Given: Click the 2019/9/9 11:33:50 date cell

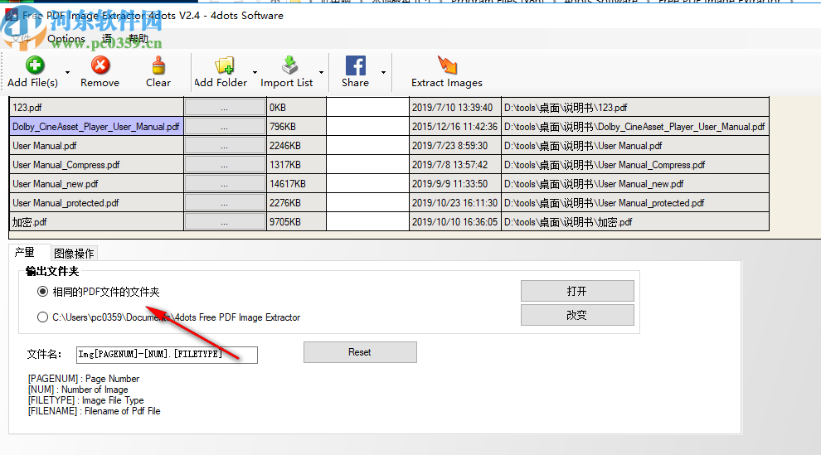Looking at the screenshot, I should 455,184.
